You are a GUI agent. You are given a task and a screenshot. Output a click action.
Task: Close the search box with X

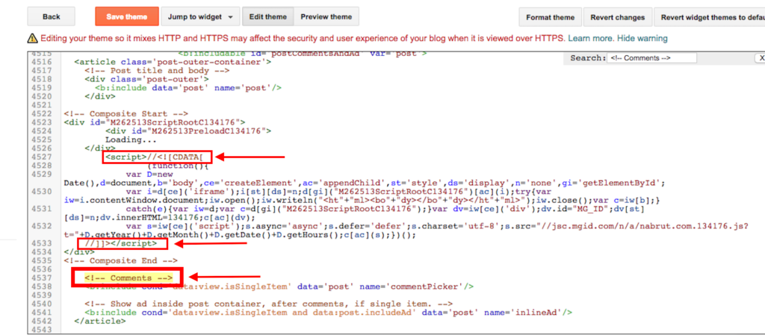(x=761, y=58)
